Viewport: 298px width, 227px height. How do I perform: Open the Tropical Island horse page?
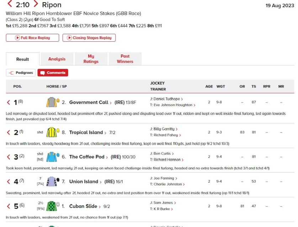(86, 132)
